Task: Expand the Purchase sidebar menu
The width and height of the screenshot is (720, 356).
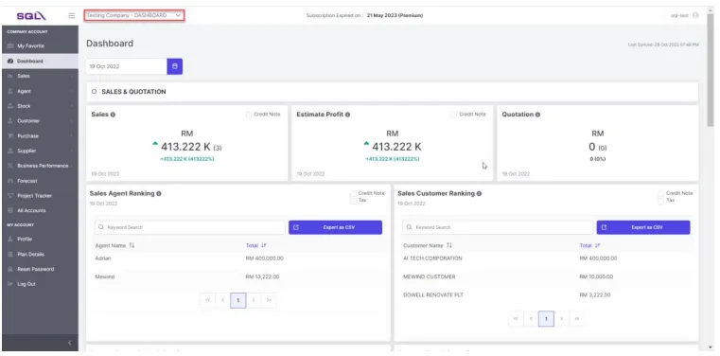Action: (x=40, y=136)
